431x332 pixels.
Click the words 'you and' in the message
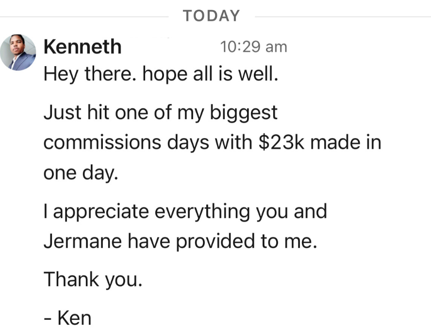pyautogui.click(x=291, y=212)
